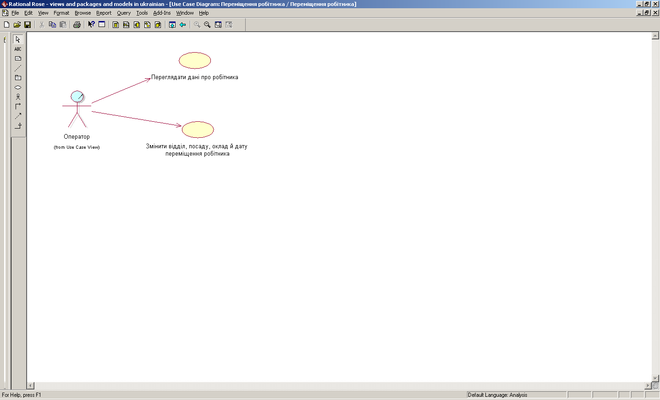Screen dimensions: 660x400
Task: Open the Format menu
Action: (x=61, y=13)
